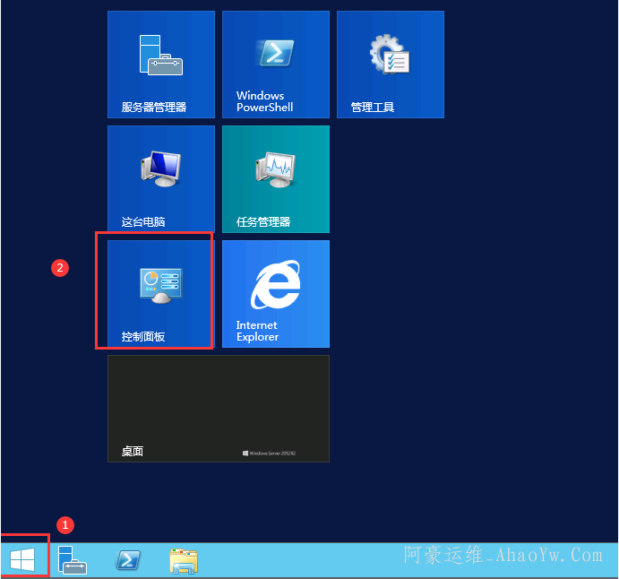Open PowerShell from the taskbar
619x579 pixels.
[128, 560]
